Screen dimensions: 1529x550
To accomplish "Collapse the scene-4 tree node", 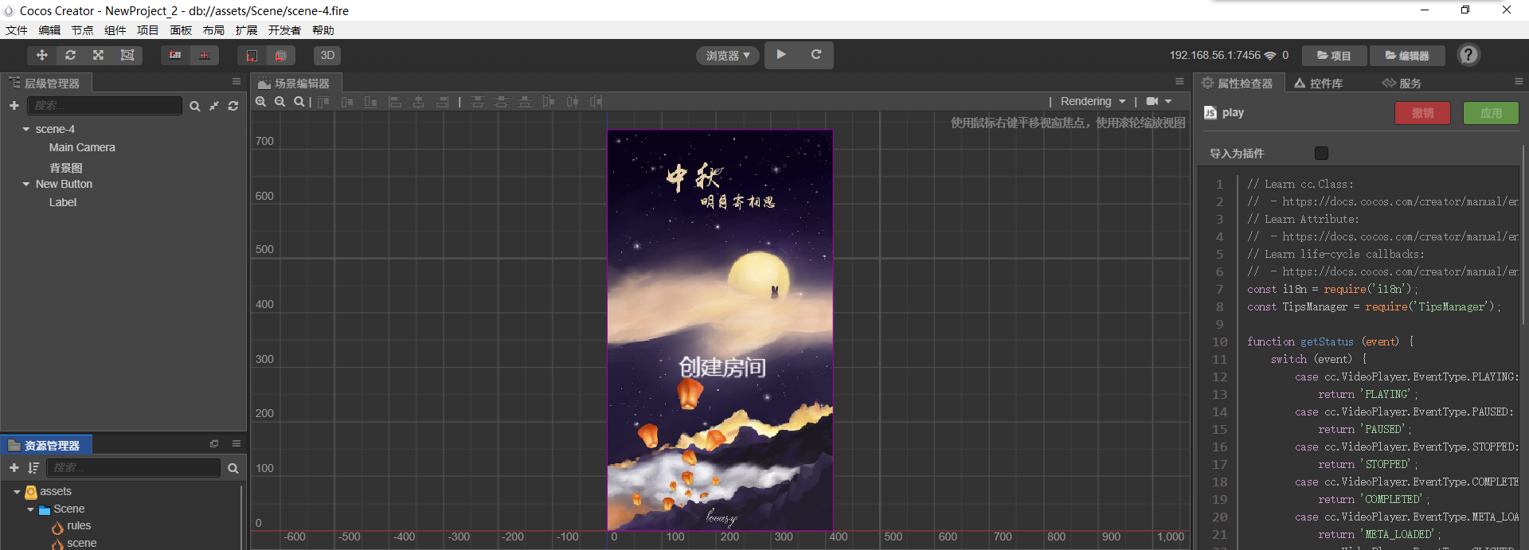I will [x=26, y=129].
